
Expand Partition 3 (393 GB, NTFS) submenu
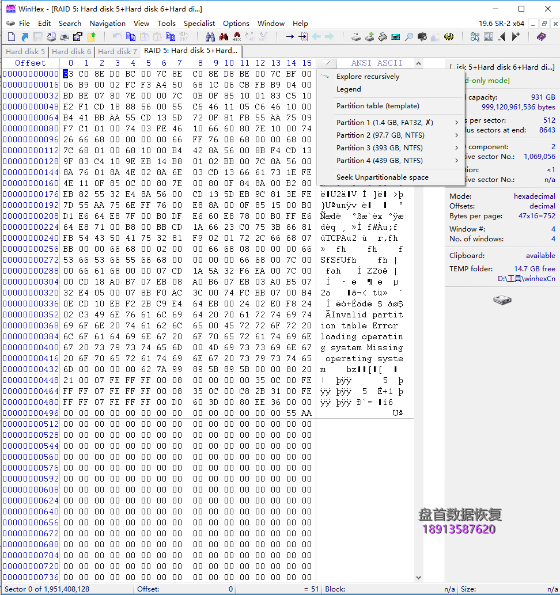(x=391, y=147)
